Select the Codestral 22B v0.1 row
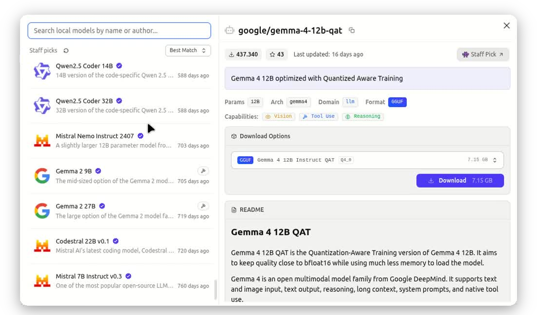The height and width of the screenshot is (315, 537). tap(121, 246)
